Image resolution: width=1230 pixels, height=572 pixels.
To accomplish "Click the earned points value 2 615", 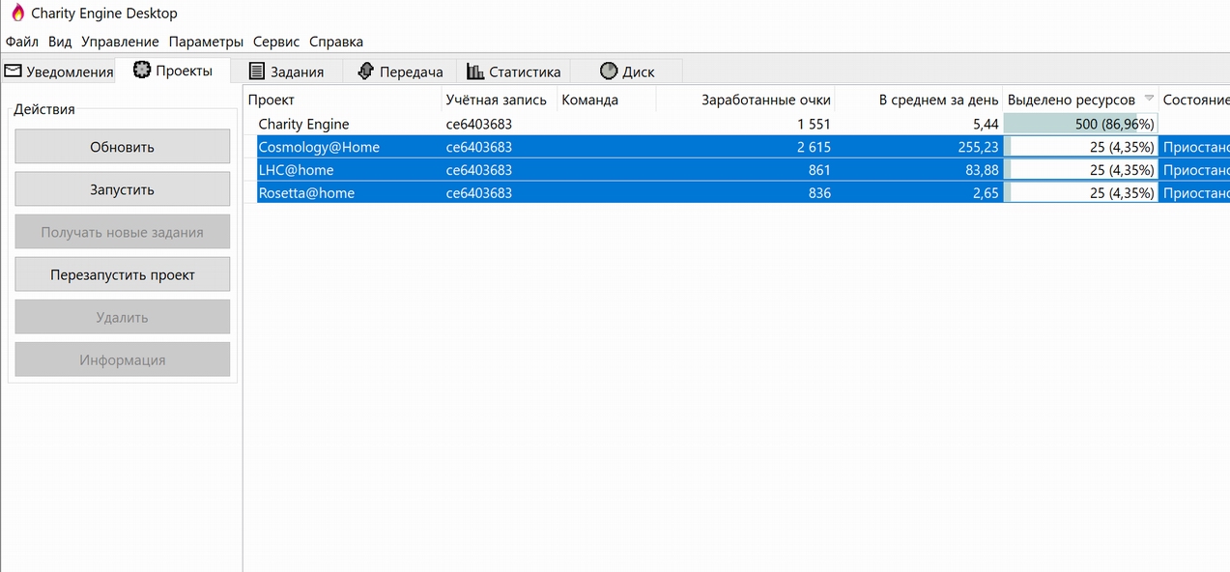I will (814, 147).
